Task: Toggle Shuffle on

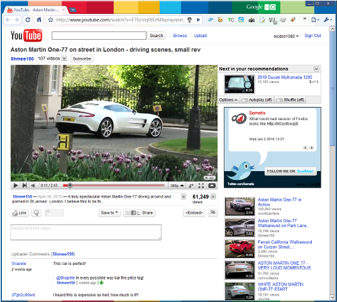Action: point(290,100)
